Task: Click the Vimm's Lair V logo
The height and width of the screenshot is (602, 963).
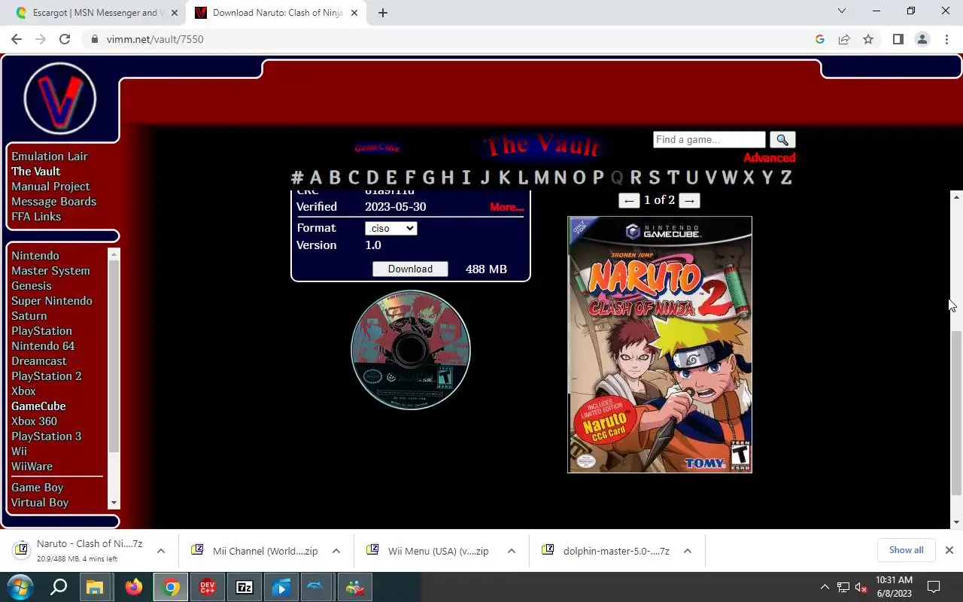Action: tap(60, 99)
